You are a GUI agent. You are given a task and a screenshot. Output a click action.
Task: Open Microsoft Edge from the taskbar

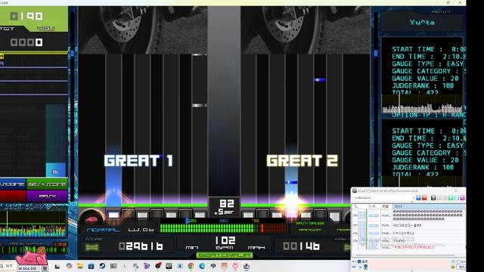[x=202, y=266]
